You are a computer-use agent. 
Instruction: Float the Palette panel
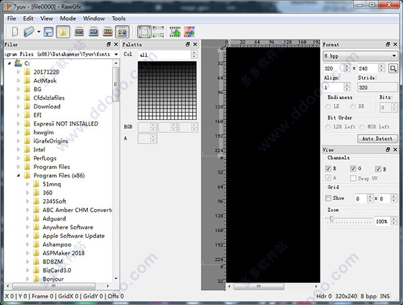(x=188, y=44)
